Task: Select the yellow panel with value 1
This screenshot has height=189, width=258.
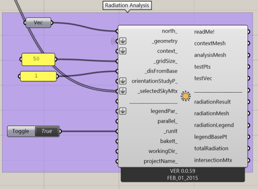Action: point(38,76)
